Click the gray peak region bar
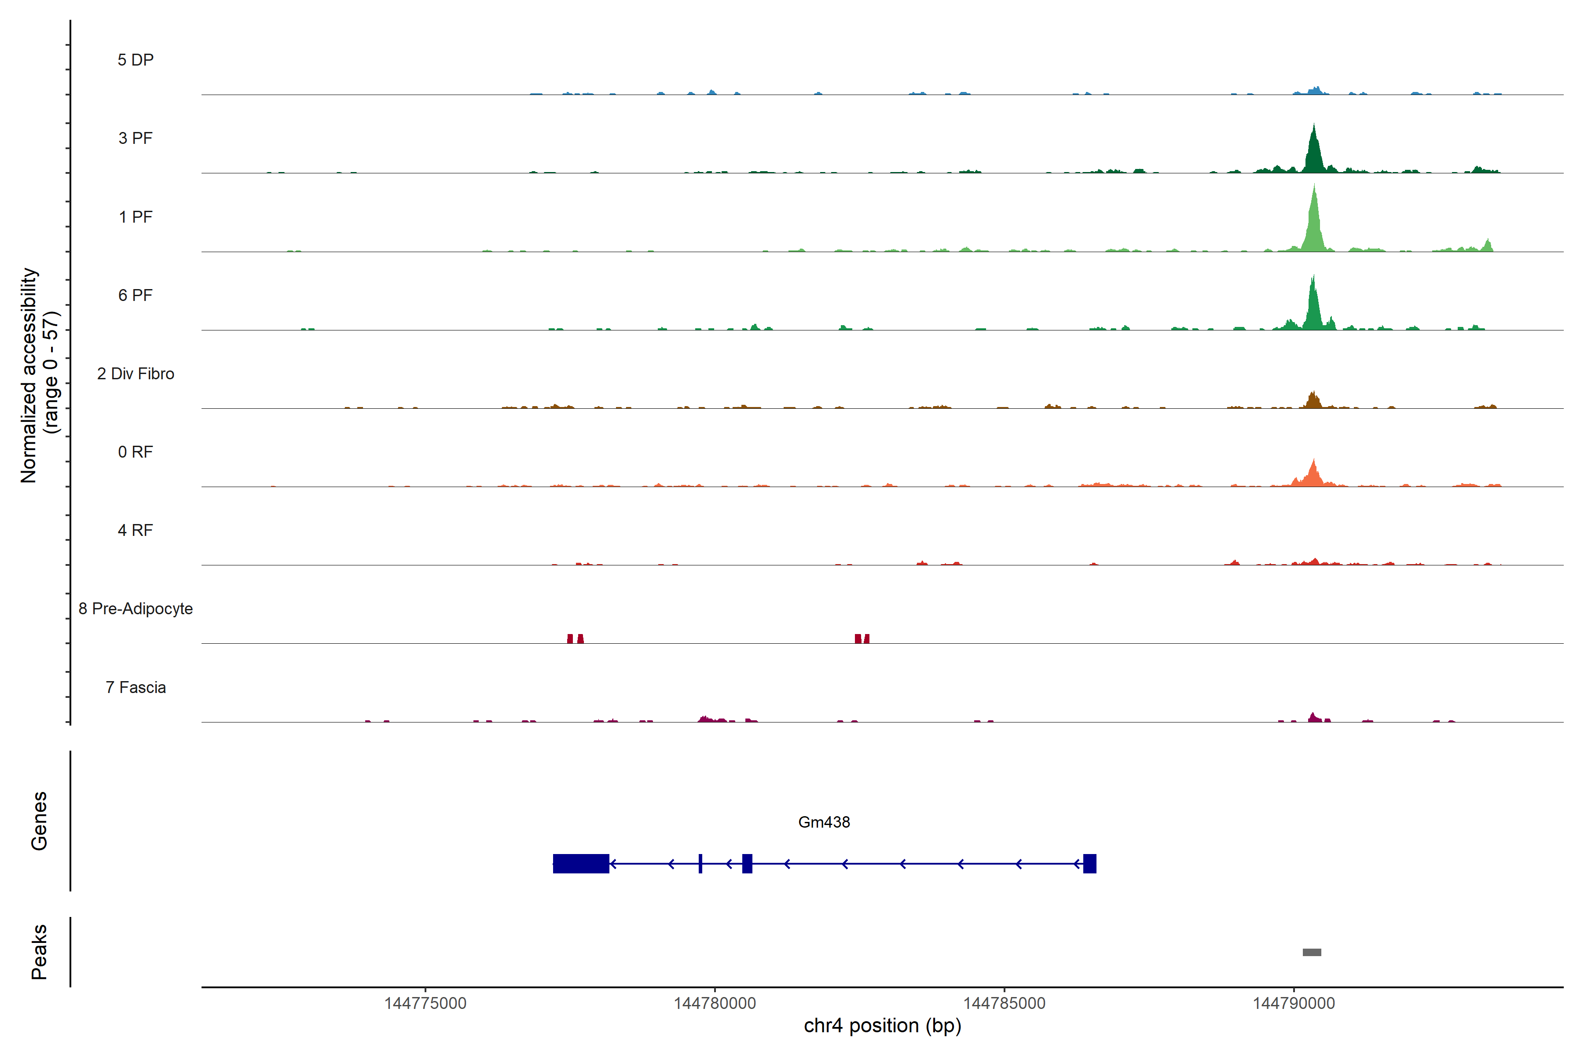Screen dimensions: 1584x1056 [x=1311, y=952]
